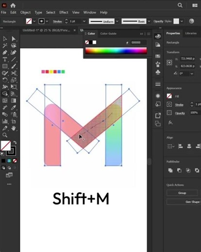The image size is (201, 252).
Task: Pick the Lasso tool
Action: click(14, 46)
